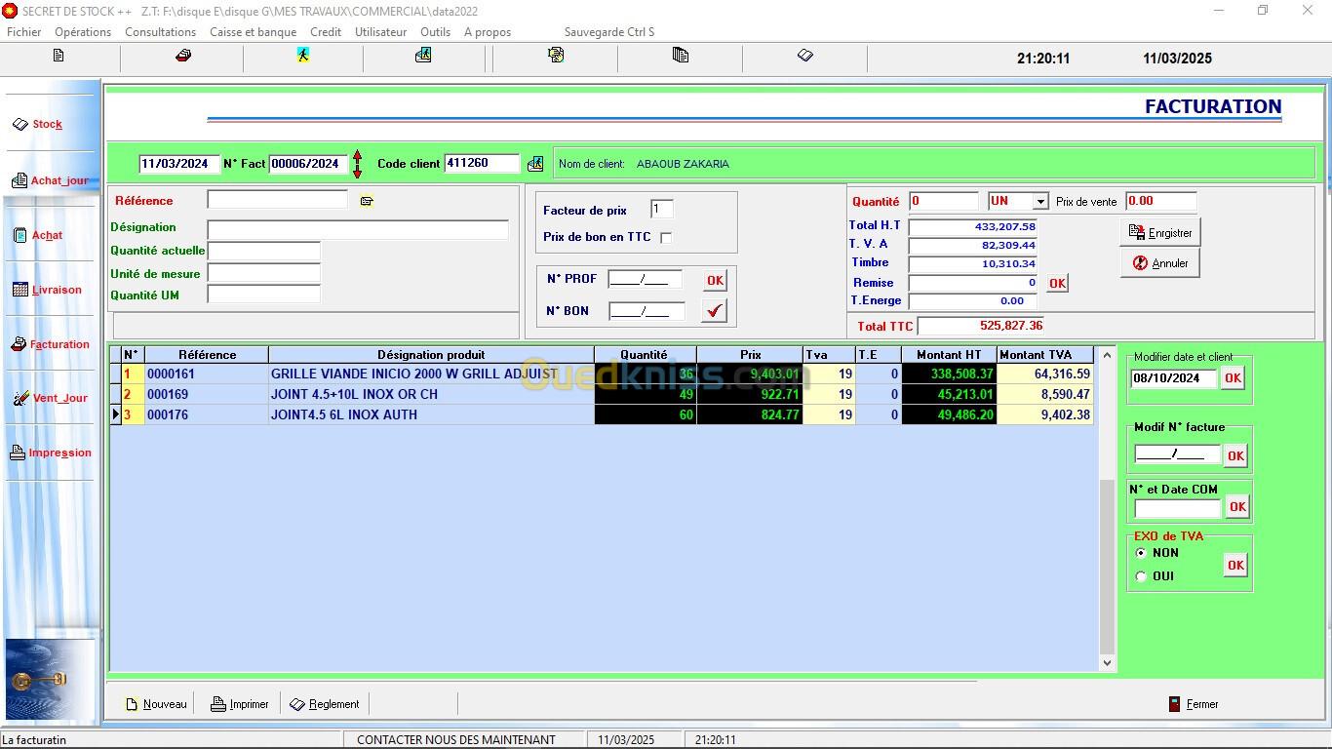Open the Achat_jour sidebar icon

(20, 180)
